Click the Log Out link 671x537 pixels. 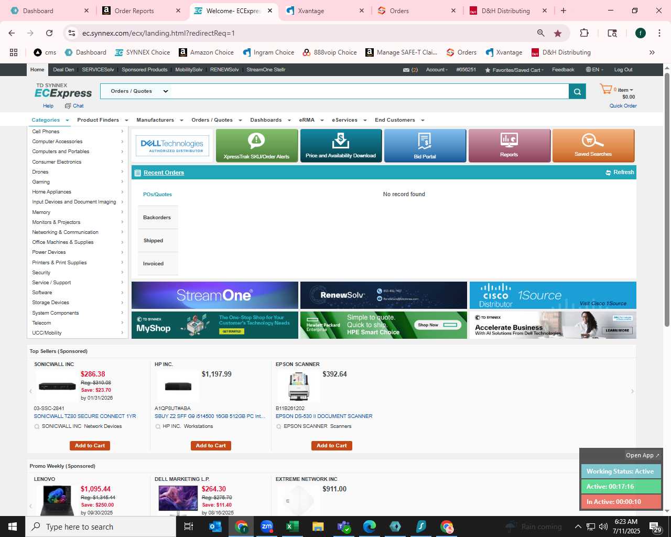point(623,70)
